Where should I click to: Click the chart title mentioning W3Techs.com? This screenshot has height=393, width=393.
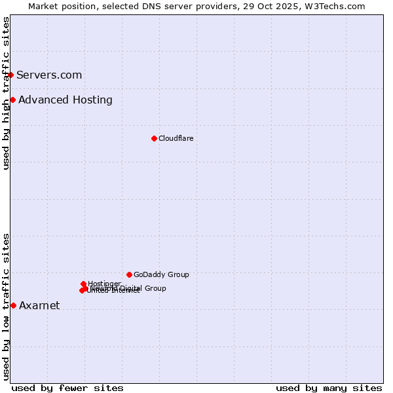pyautogui.click(x=196, y=6)
